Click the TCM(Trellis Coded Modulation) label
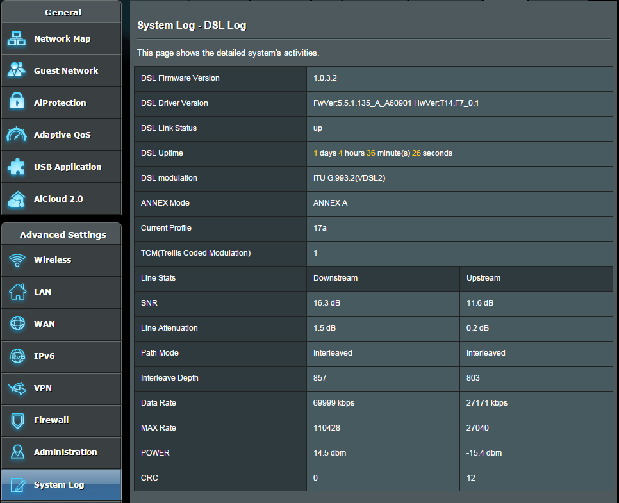Image resolution: width=619 pixels, height=503 pixels. (196, 253)
